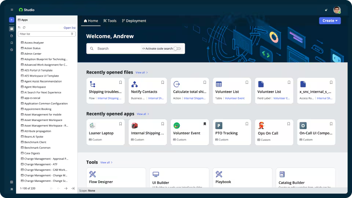View all recently opened files

click(x=142, y=73)
